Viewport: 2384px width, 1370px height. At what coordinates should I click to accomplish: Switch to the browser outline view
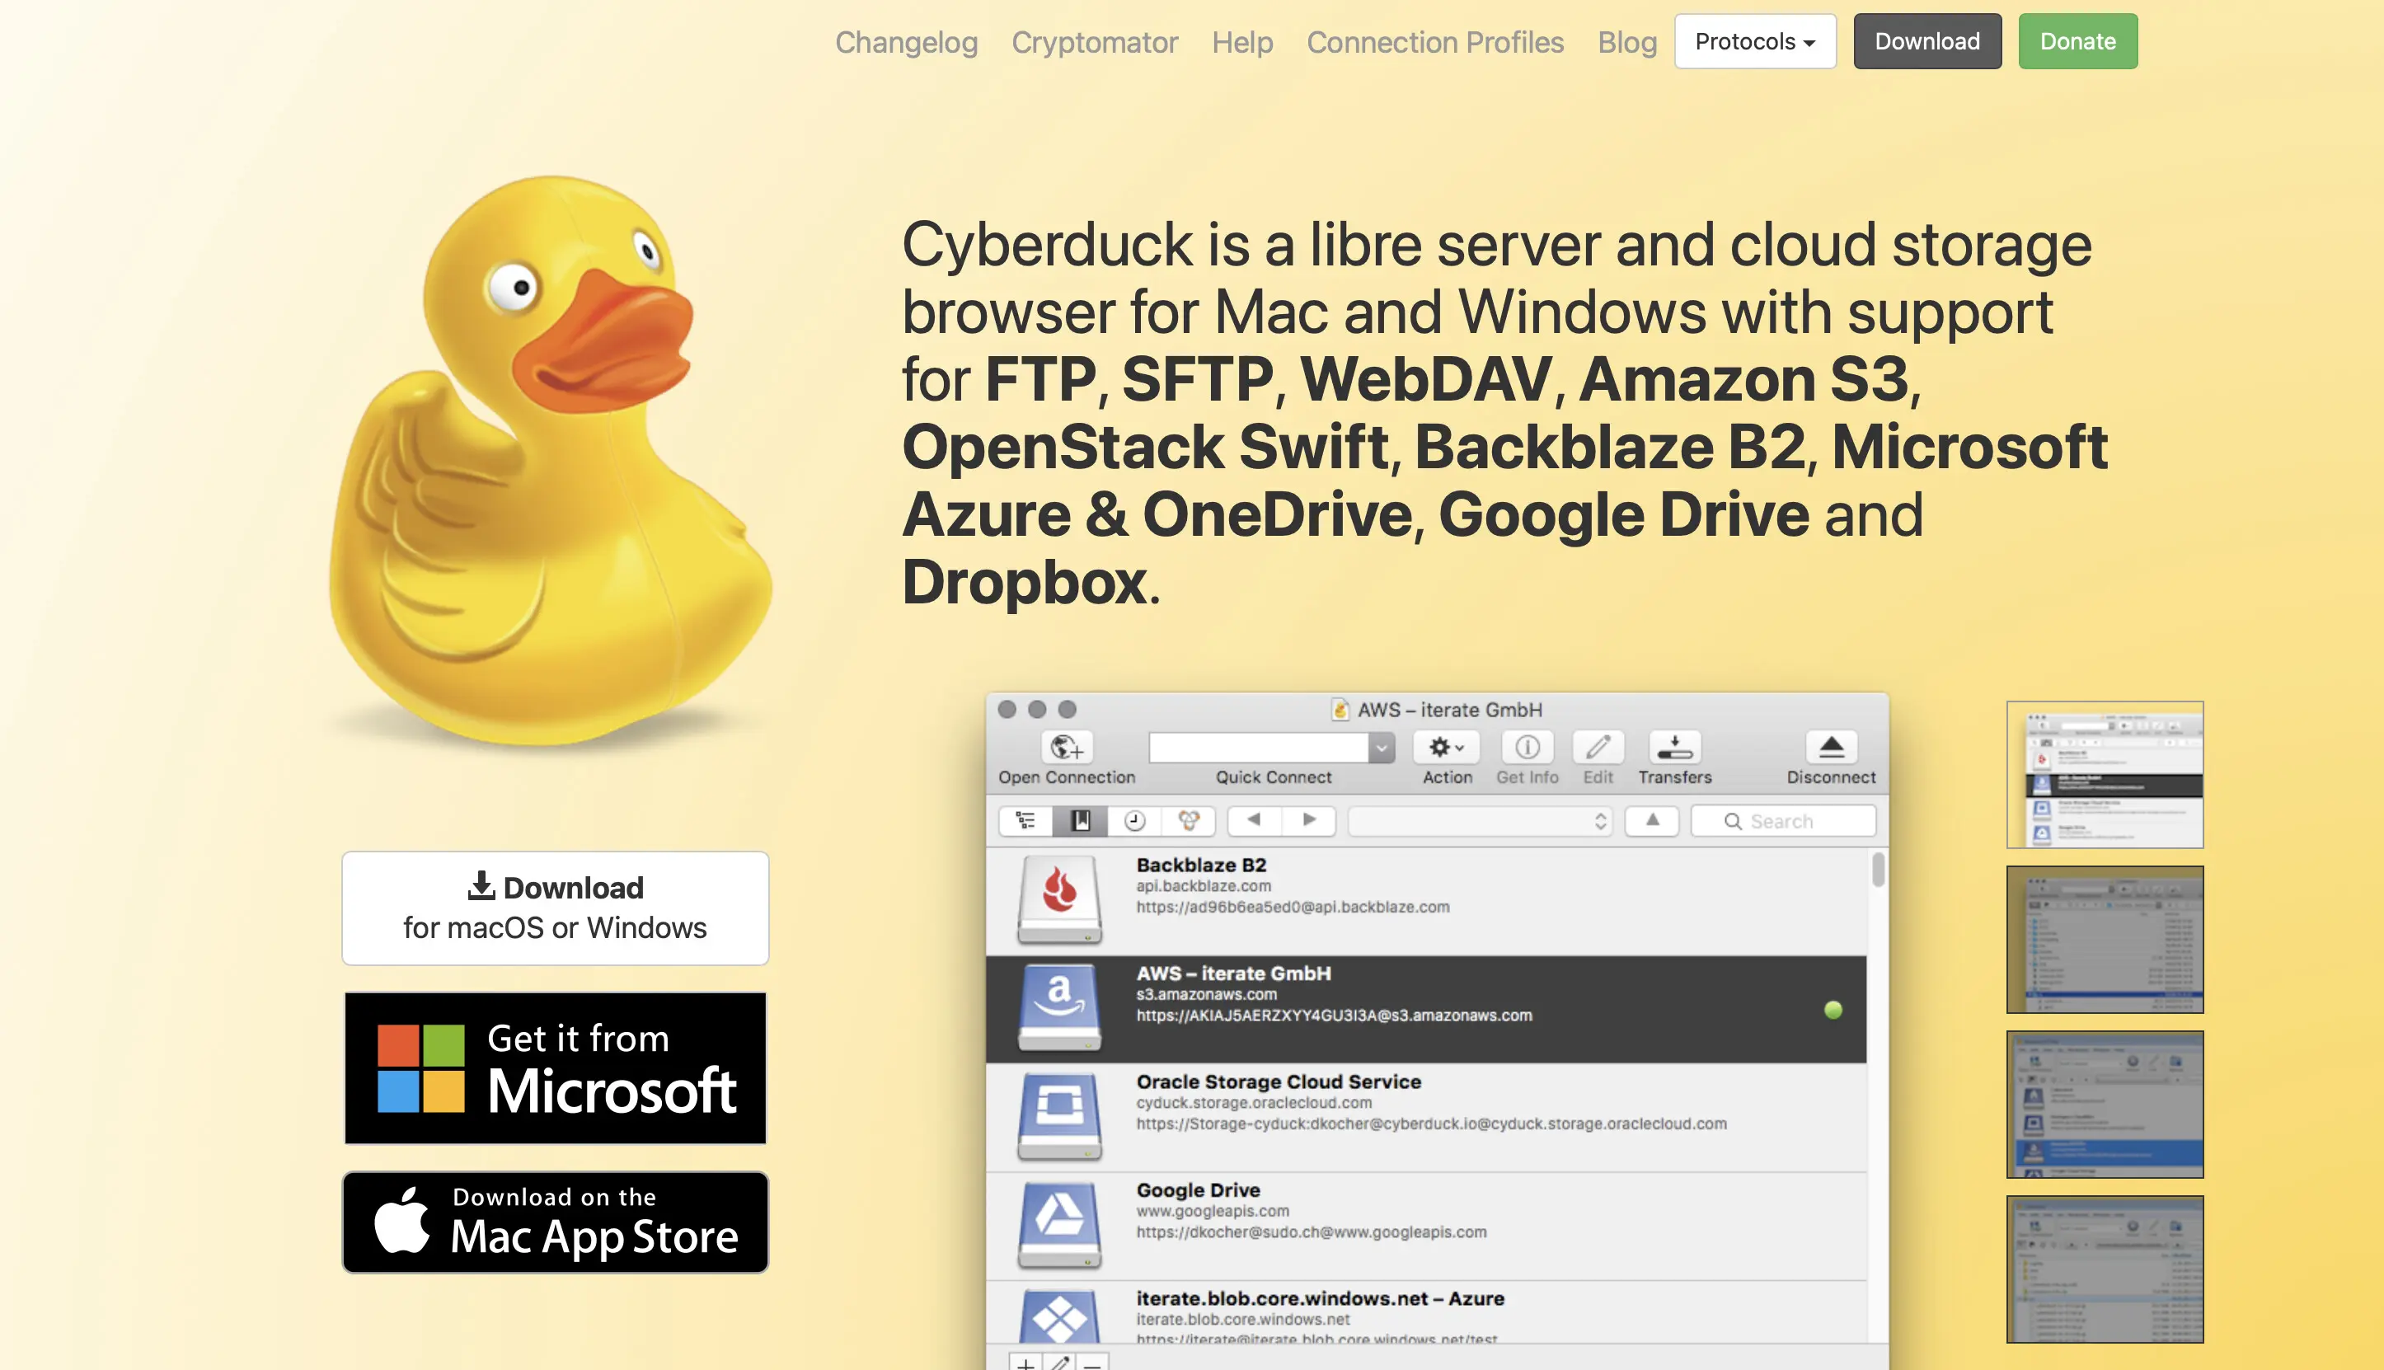tap(1025, 820)
